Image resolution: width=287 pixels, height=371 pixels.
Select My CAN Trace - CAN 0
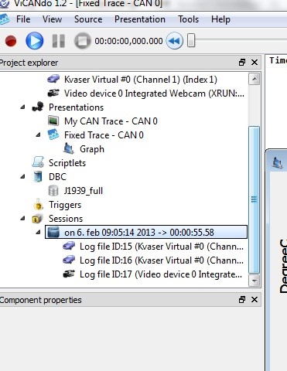pyautogui.click(x=111, y=121)
